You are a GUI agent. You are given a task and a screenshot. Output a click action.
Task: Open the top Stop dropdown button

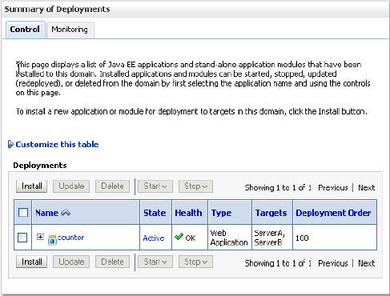[195, 186]
